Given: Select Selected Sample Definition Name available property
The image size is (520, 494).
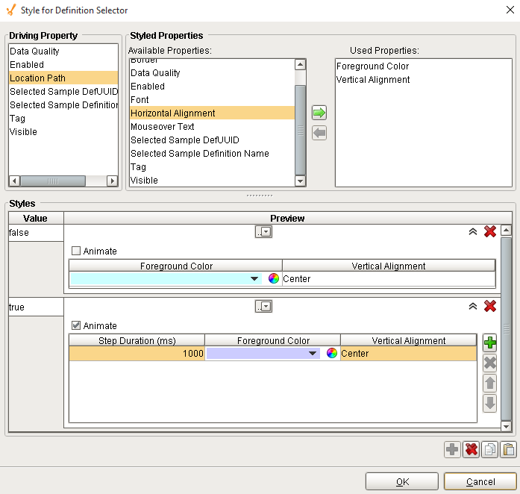Looking at the screenshot, I should (x=212, y=153).
